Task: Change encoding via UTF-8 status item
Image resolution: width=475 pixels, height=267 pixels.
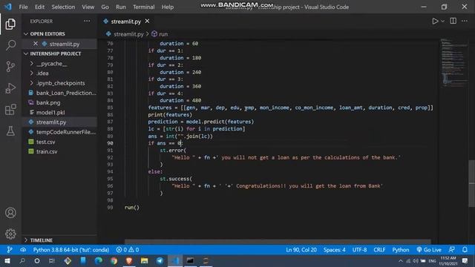Action: coord(359,250)
